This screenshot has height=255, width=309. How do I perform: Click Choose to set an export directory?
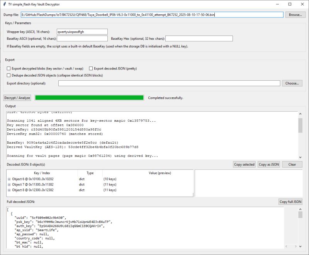coord(292,83)
